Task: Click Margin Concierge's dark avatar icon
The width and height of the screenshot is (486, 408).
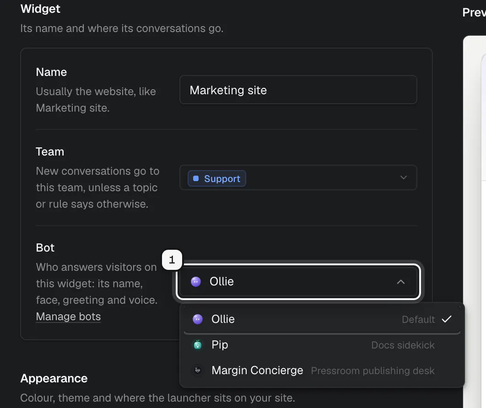Action: pyautogui.click(x=197, y=370)
